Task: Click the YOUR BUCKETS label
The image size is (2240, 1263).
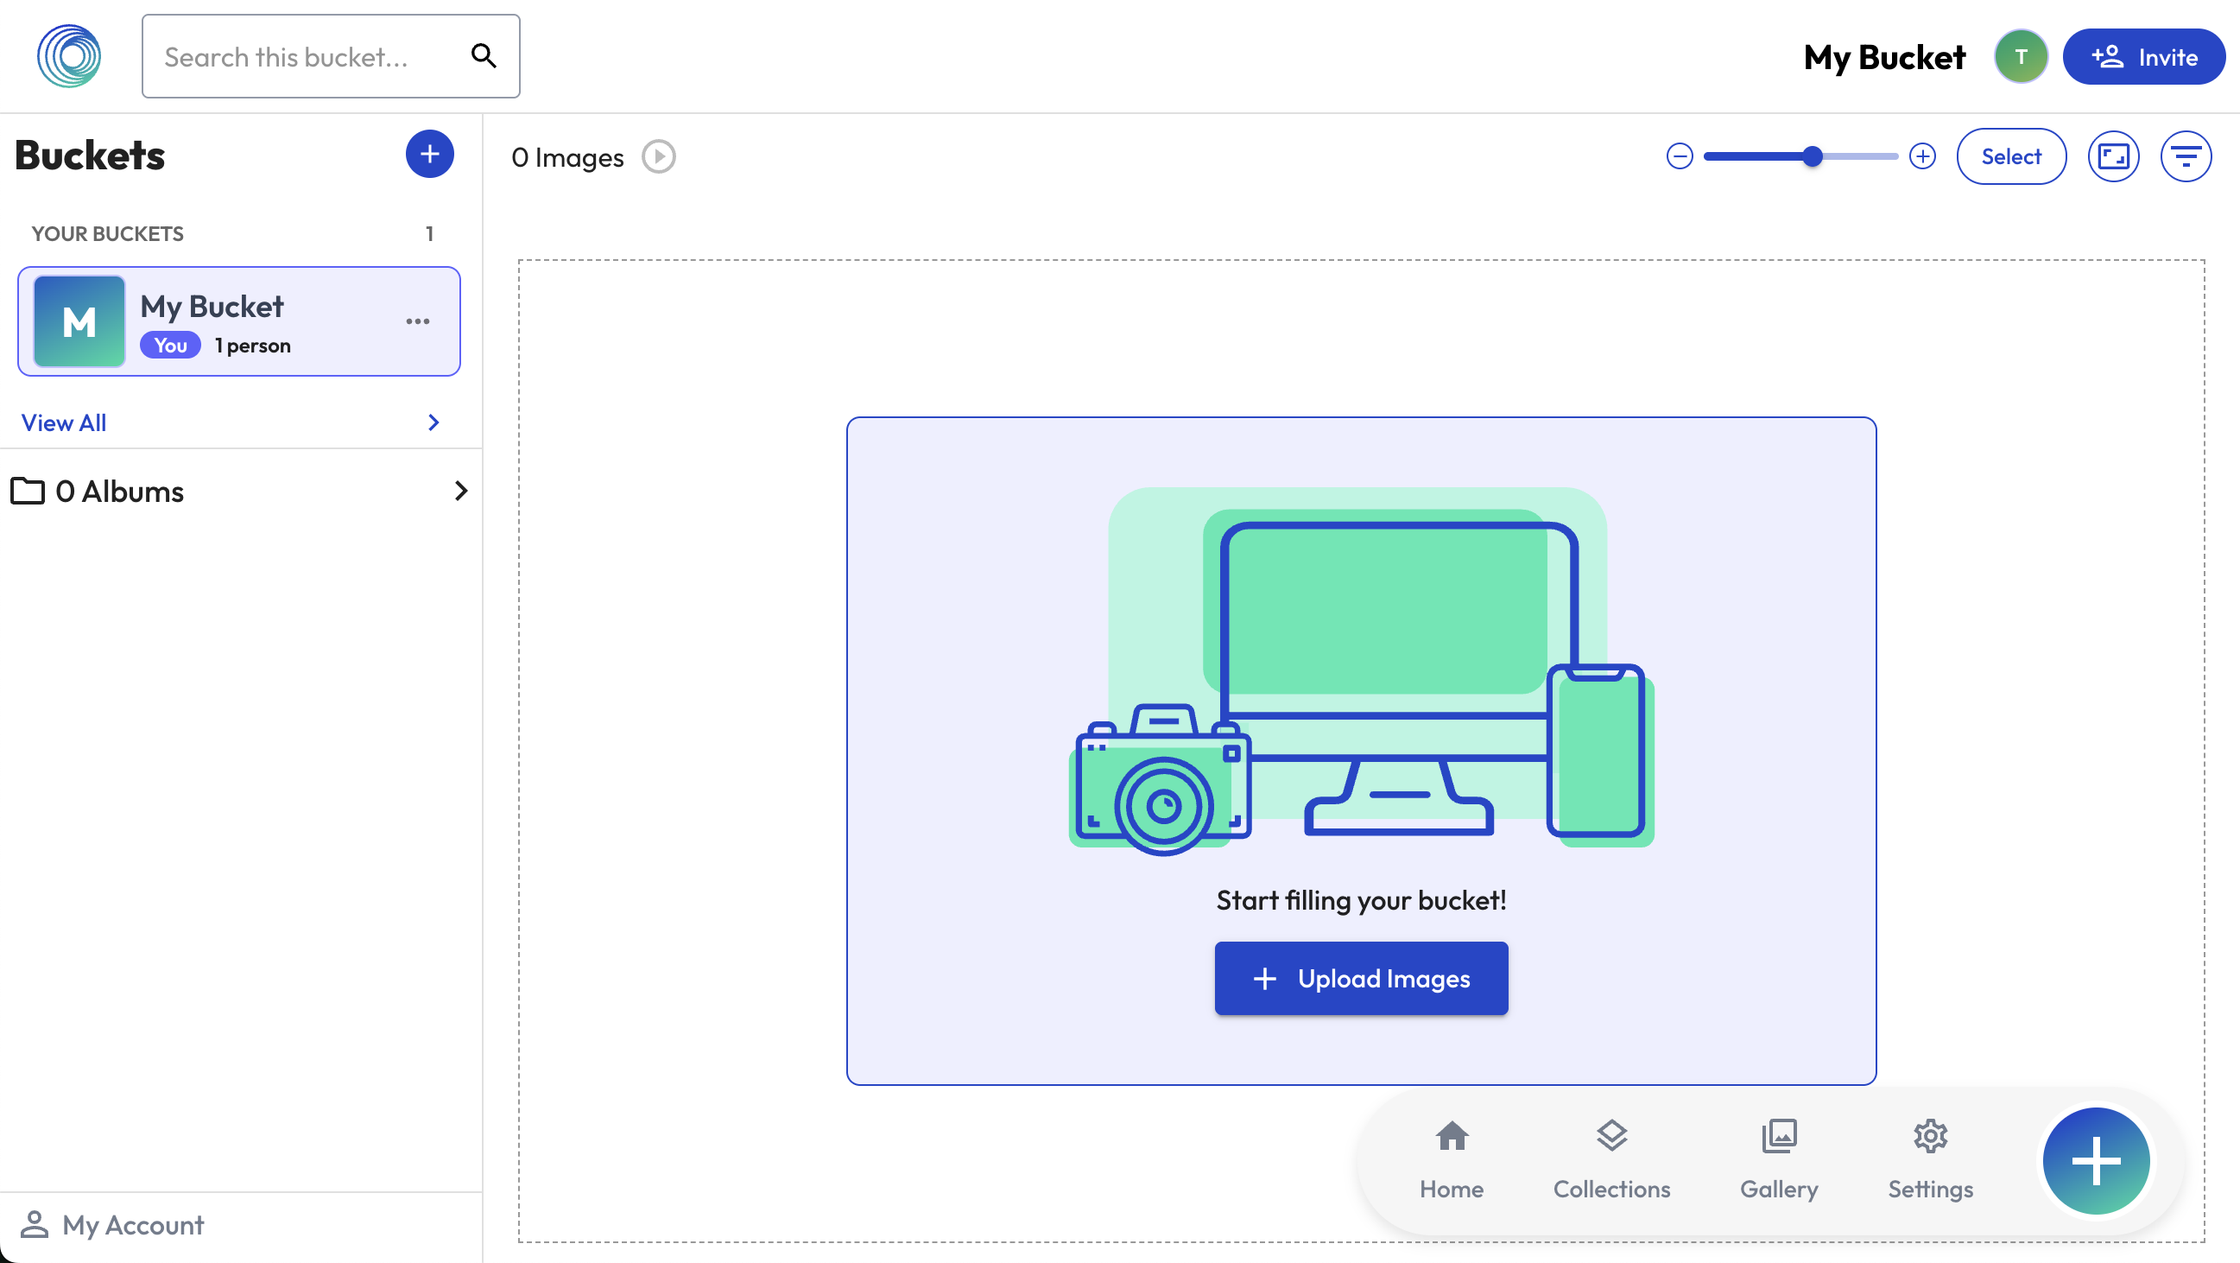Action: click(108, 234)
